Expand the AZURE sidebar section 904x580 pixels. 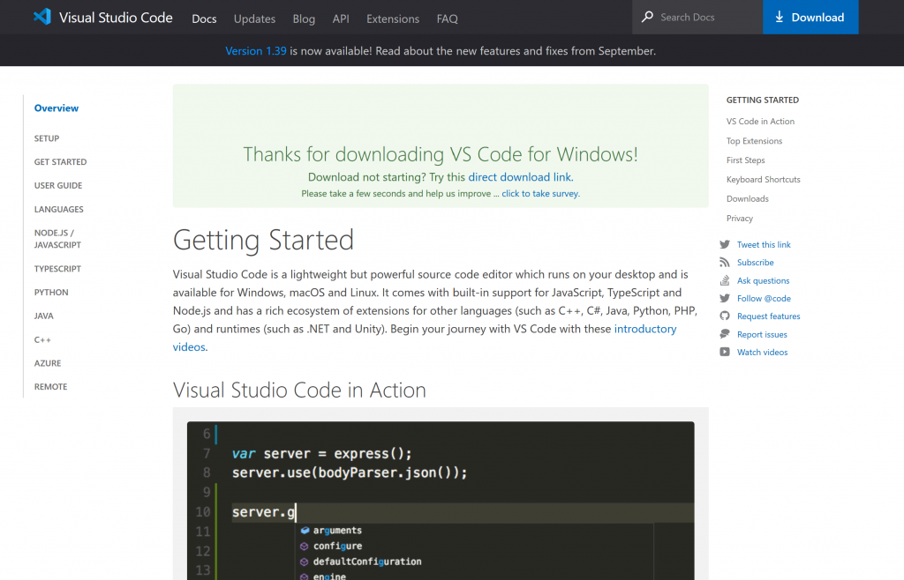(x=48, y=364)
